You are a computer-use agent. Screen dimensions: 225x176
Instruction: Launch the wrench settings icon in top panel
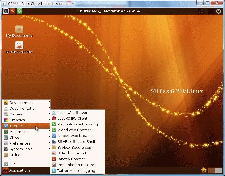tap(13, 11)
